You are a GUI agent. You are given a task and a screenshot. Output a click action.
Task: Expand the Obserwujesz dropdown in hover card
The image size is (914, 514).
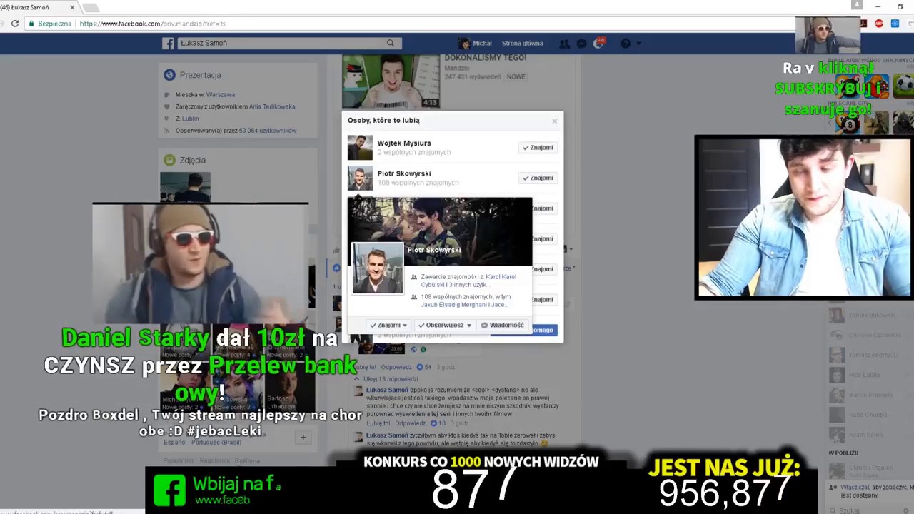[x=445, y=326]
